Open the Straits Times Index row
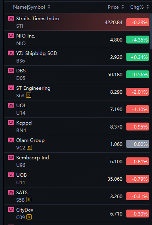152x225 pixels. coord(77,22)
